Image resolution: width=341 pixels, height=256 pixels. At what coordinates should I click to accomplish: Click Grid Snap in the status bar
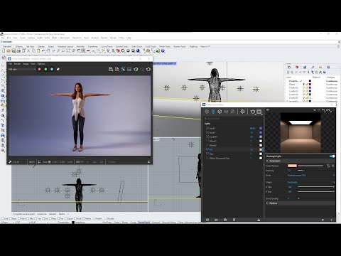tap(107, 223)
